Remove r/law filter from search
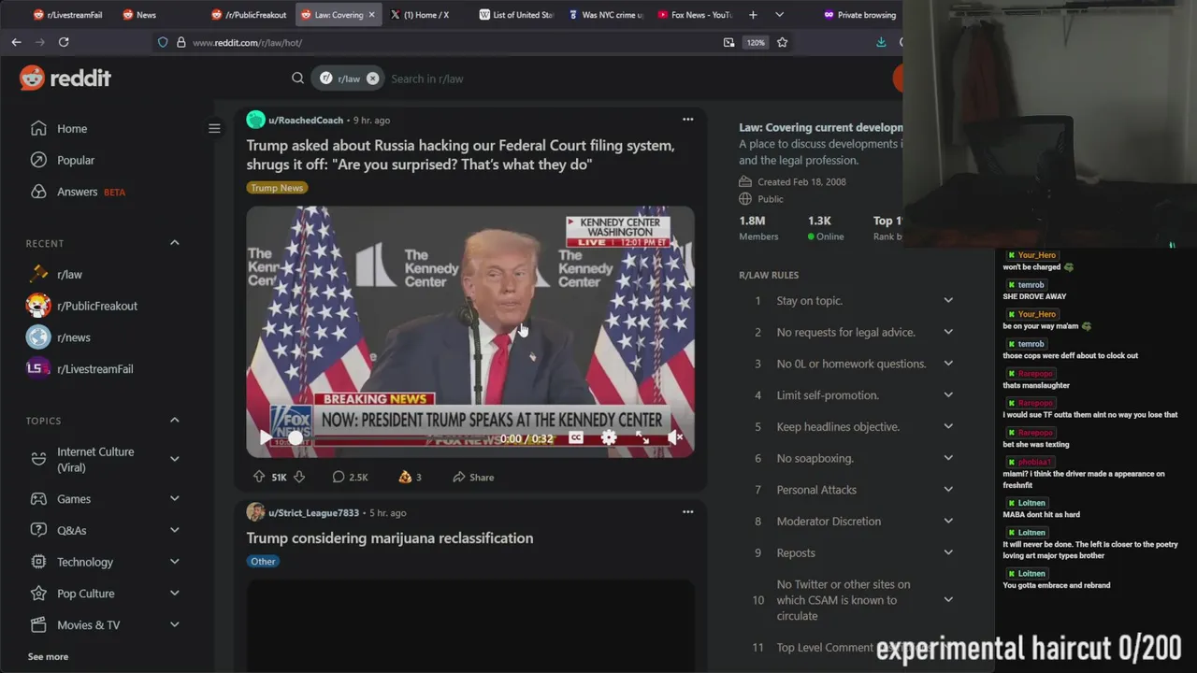This screenshot has height=673, width=1197. click(372, 79)
